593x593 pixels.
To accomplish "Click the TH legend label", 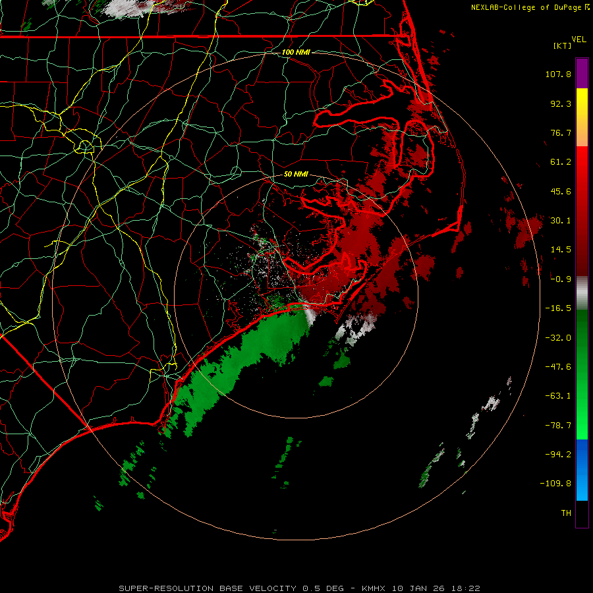I will [x=566, y=513].
